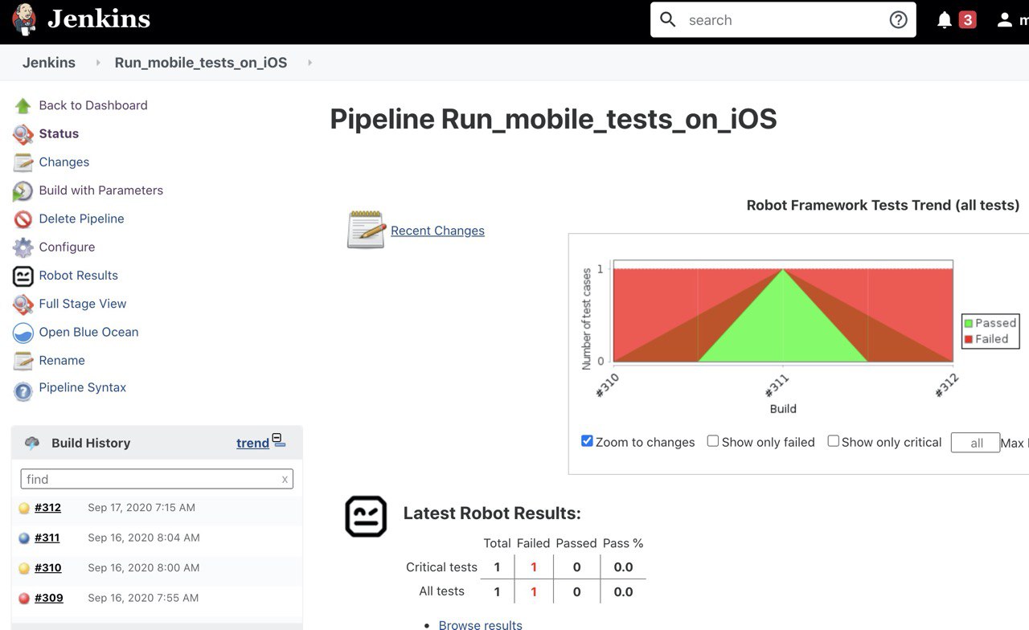Image resolution: width=1029 pixels, height=630 pixels.
Task: Click 'Sep 16, 2020 8:04 AM' build timestamp
Action: pyautogui.click(x=144, y=538)
